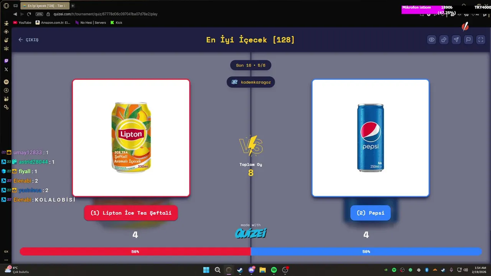Click the Son 16 • 5/8 round indicator

(x=251, y=65)
